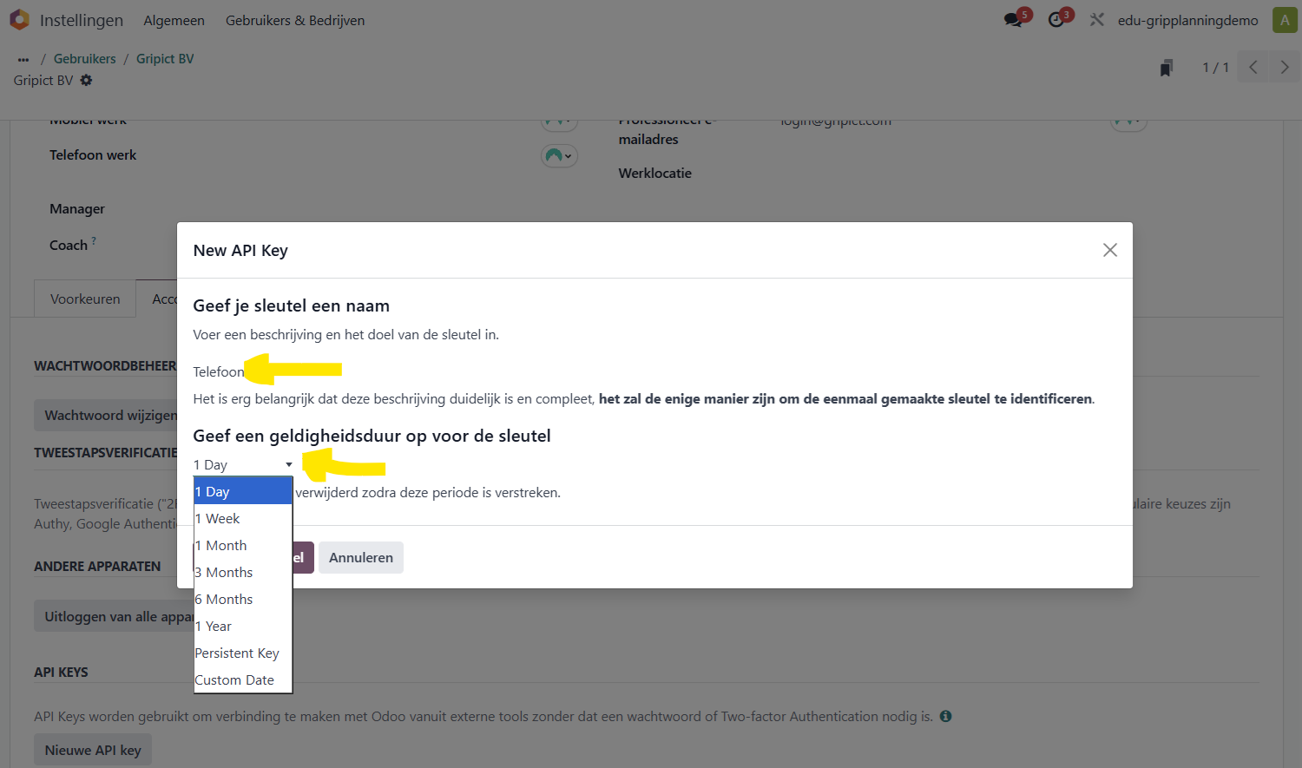The image size is (1302, 768).
Task: Click the debug tools wrench icon
Action: (1097, 20)
